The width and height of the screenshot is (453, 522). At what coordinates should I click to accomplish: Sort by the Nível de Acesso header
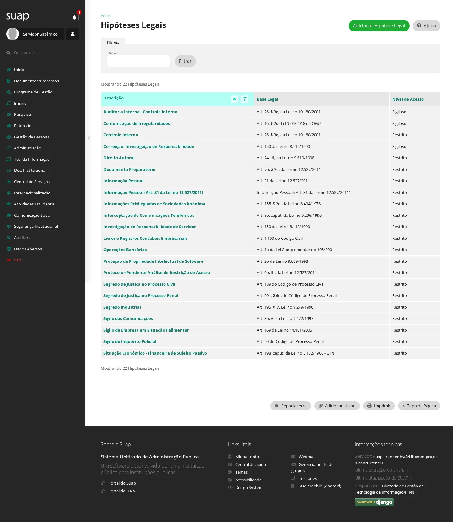tap(408, 99)
